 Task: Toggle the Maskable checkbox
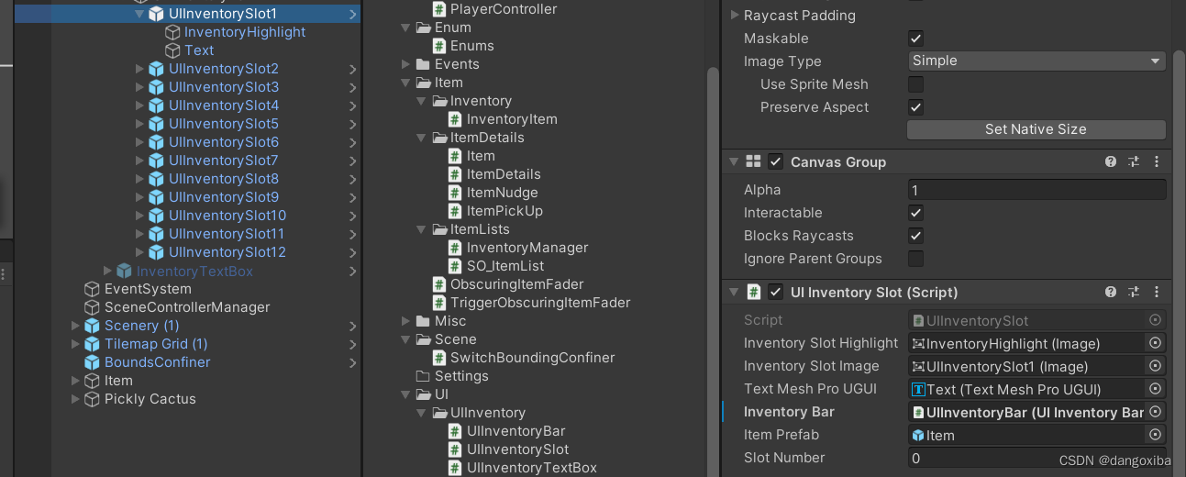tap(915, 39)
